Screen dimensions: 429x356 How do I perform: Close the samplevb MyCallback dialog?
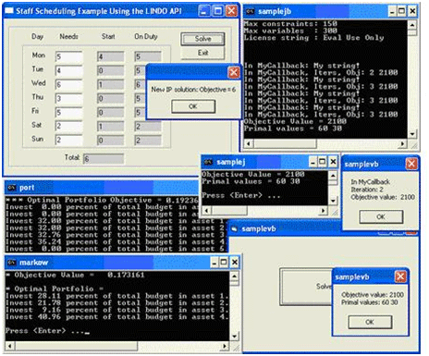click(411, 164)
